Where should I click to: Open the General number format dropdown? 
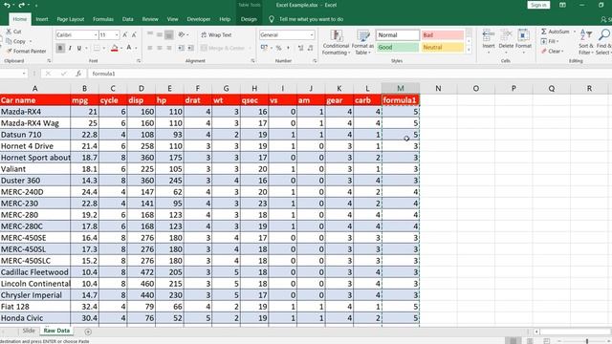[312, 35]
